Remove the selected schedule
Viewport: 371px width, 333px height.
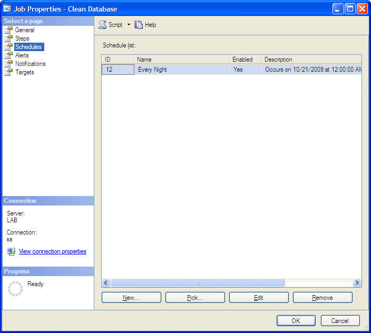[x=323, y=298]
